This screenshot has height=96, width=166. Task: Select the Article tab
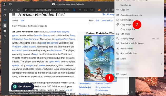pyautogui.click(x=15, y=20)
